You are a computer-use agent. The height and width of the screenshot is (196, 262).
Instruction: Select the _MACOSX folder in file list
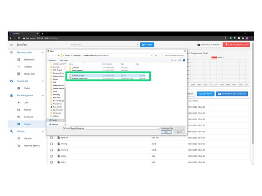76,68
